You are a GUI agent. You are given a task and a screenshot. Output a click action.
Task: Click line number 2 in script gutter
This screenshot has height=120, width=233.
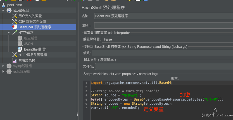tap(86, 87)
